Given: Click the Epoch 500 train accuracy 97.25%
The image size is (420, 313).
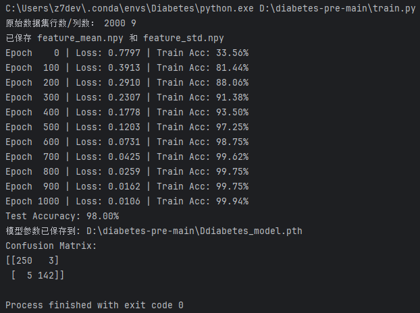Looking at the screenshot, I should tap(227, 127).
